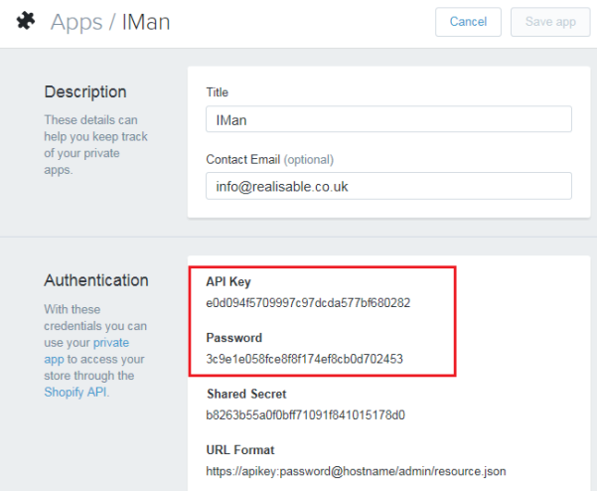Click the Apps puzzle piece icon

[26, 21]
